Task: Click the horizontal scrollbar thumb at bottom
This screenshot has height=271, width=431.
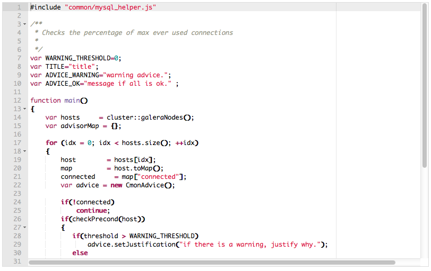Action: click(212, 263)
